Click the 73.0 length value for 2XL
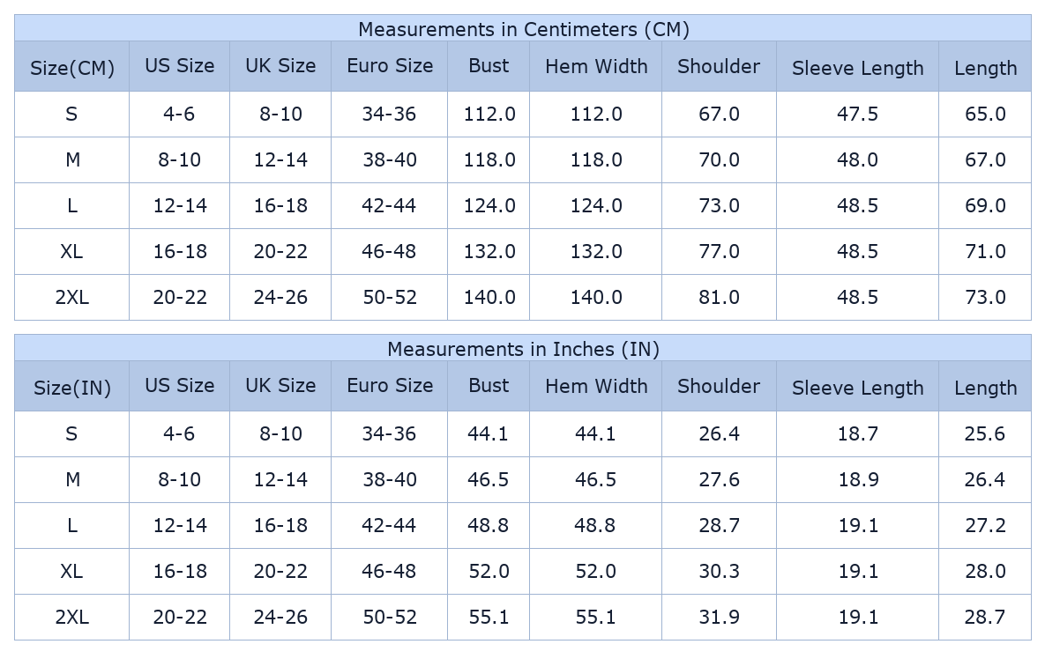 985,297
